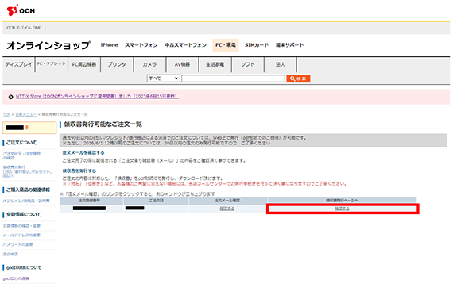This screenshot has width=453, height=291.
Task: Open 領収書の発行 sidebar link
Action: click(28, 171)
